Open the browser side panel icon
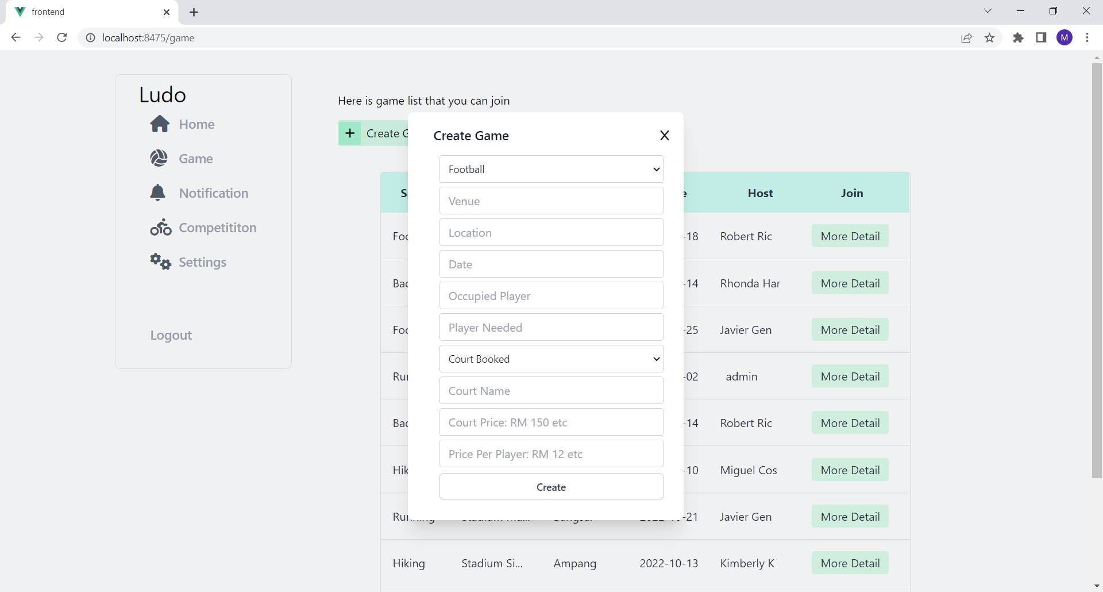 click(1041, 37)
